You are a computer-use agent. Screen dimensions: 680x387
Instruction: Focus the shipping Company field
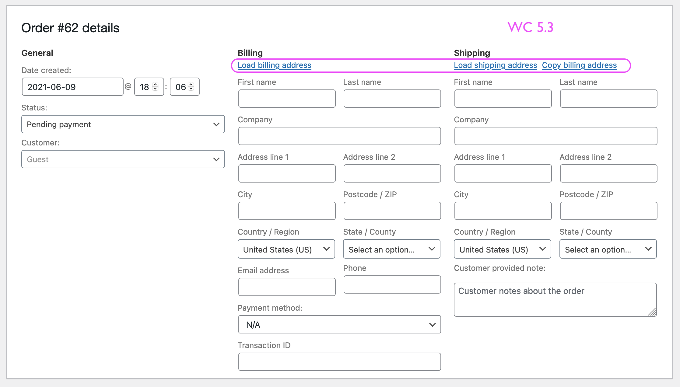pyautogui.click(x=556, y=136)
